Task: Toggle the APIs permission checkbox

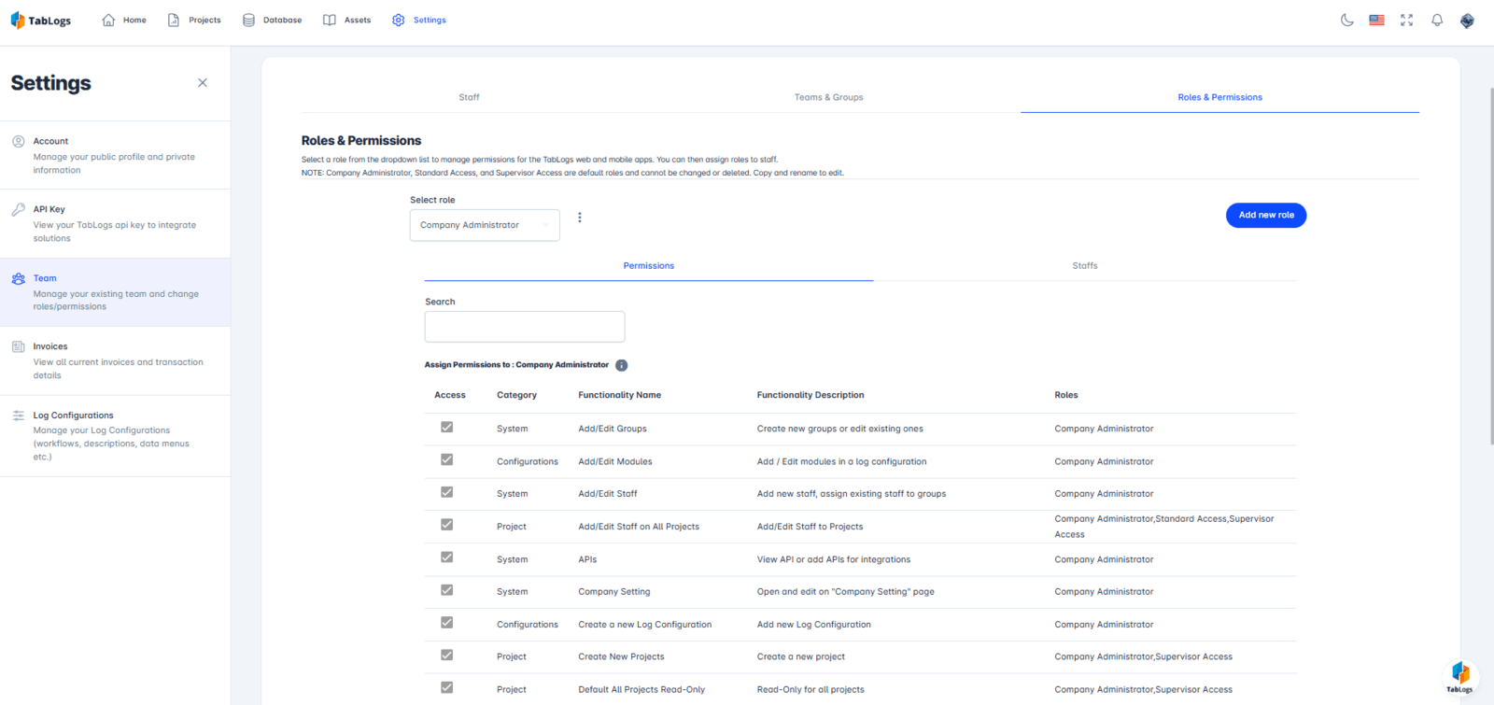Action: point(447,557)
